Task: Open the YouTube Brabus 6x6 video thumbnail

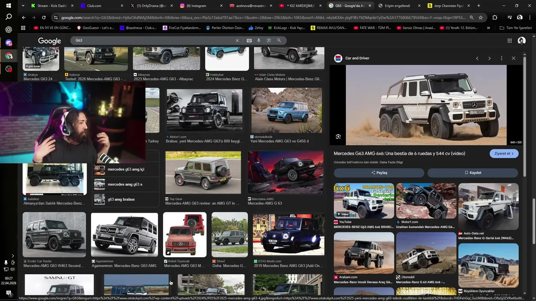Action: click(x=364, y=201)
